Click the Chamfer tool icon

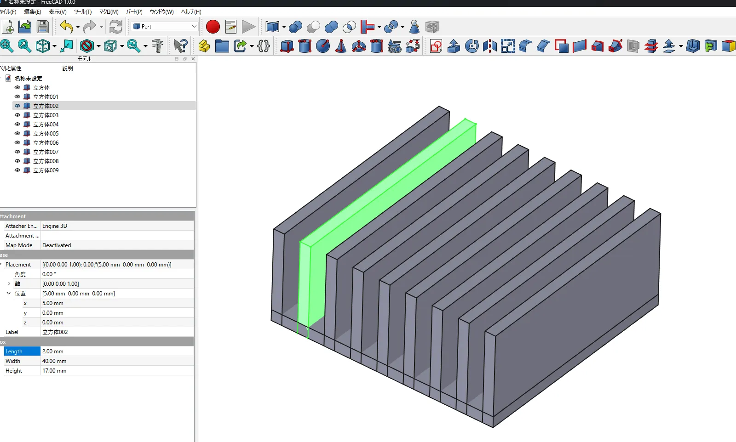pos(543,46)
